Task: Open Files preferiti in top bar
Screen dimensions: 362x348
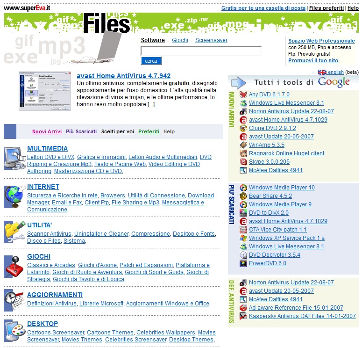Action: (327, 8)
